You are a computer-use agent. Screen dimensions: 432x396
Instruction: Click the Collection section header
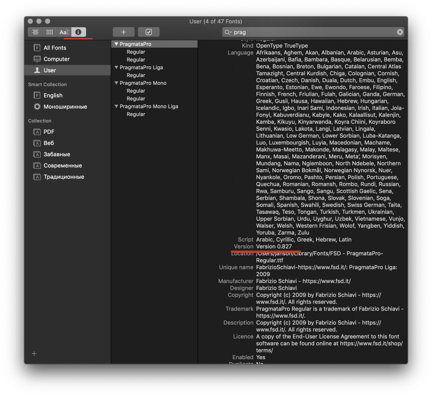(x=40, y=121)
